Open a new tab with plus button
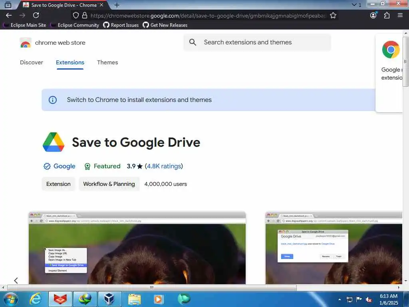This screenshot has height=307, width=409. pyautogui.click(x=117, y=5)
